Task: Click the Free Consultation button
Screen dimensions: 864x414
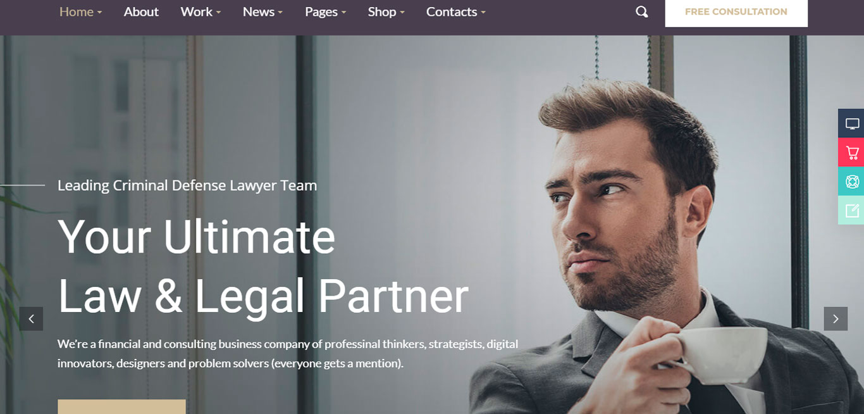Action: (x=736, y=12)
